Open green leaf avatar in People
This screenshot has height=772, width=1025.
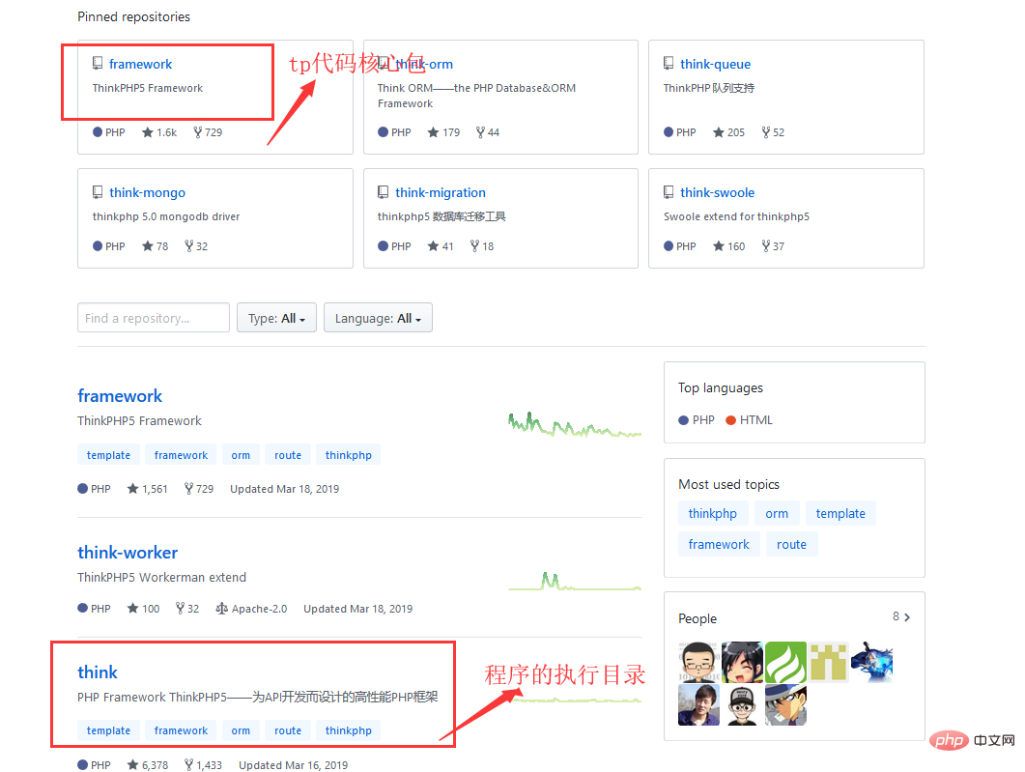[x=785, y=662]
